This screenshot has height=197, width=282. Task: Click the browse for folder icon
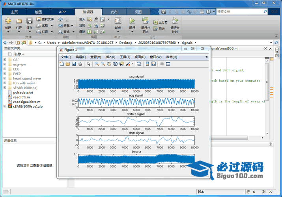24,43
